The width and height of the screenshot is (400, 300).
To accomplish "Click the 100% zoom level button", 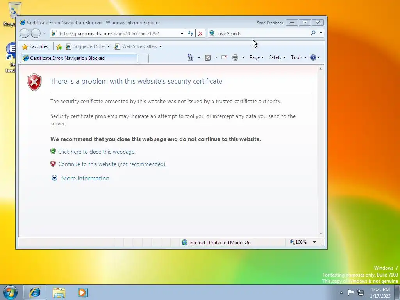I will (298, 242).
